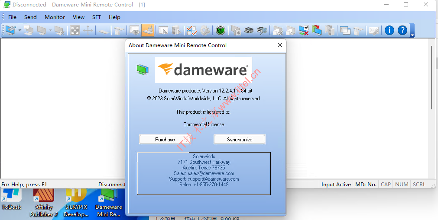Click the grey server with arrow icon
Image resolution: width=438 pixels, height=220 pixels.
330,30
